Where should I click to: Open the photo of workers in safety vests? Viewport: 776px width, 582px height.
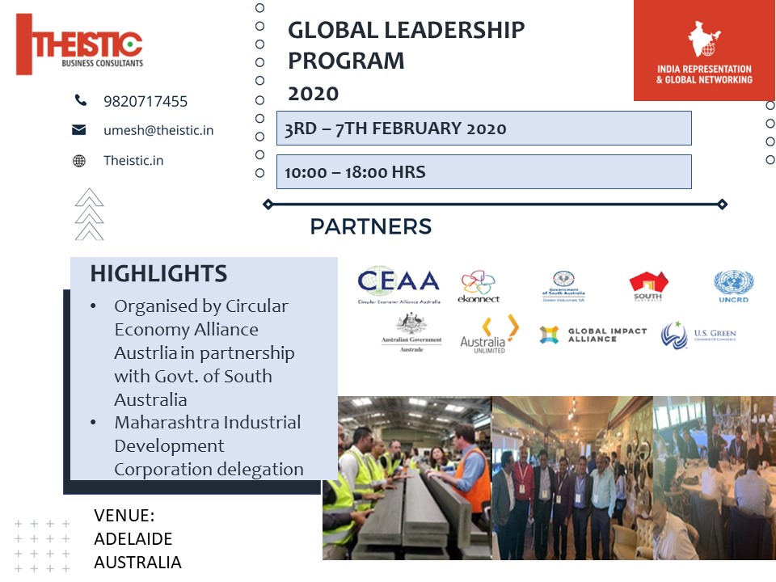407,478
